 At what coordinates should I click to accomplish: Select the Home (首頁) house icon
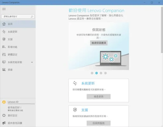pos(4,24)
